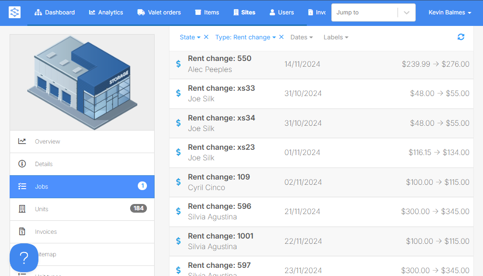Click the Items box icon
This screenshot has height=276, width=483.
pos(198,12)
